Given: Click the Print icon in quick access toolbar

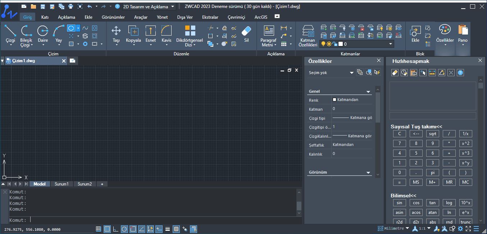Looking at the screenshot, I should click(70, 6).
